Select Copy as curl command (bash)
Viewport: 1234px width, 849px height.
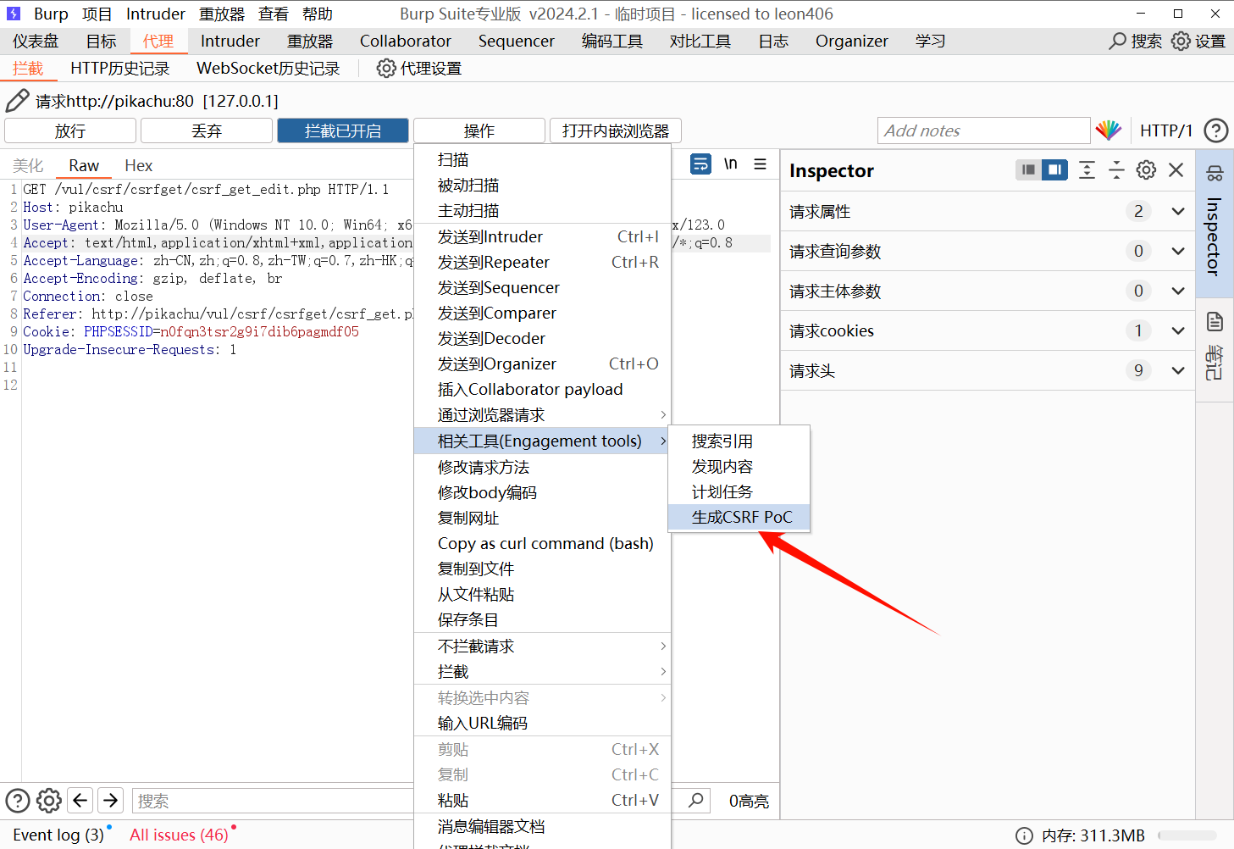542,544
